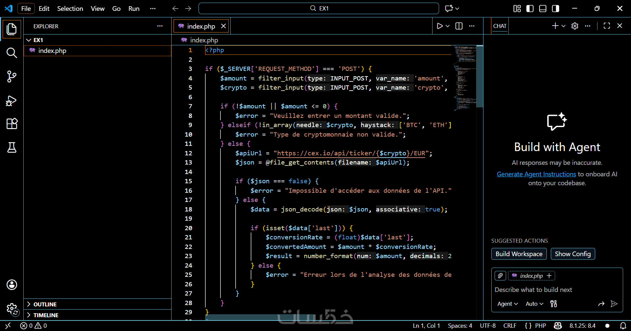Click the Accounts icon in activity bar
The width and height of the screenshot is (631, 331).
click(12, 285)
